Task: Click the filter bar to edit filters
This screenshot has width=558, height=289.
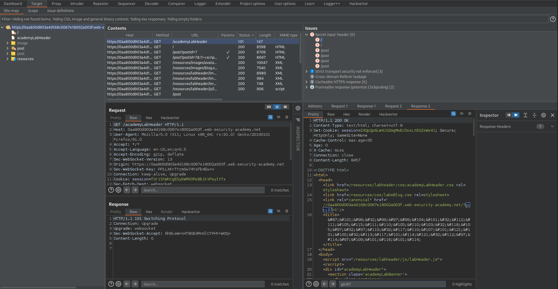Action: pos(274,19)
